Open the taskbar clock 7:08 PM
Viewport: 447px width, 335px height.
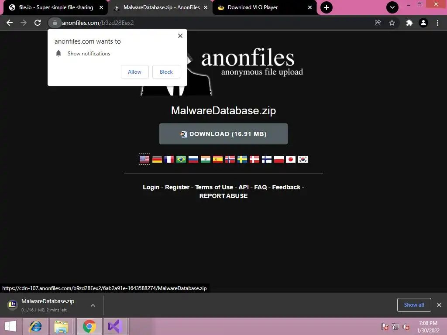click(428, 327)
